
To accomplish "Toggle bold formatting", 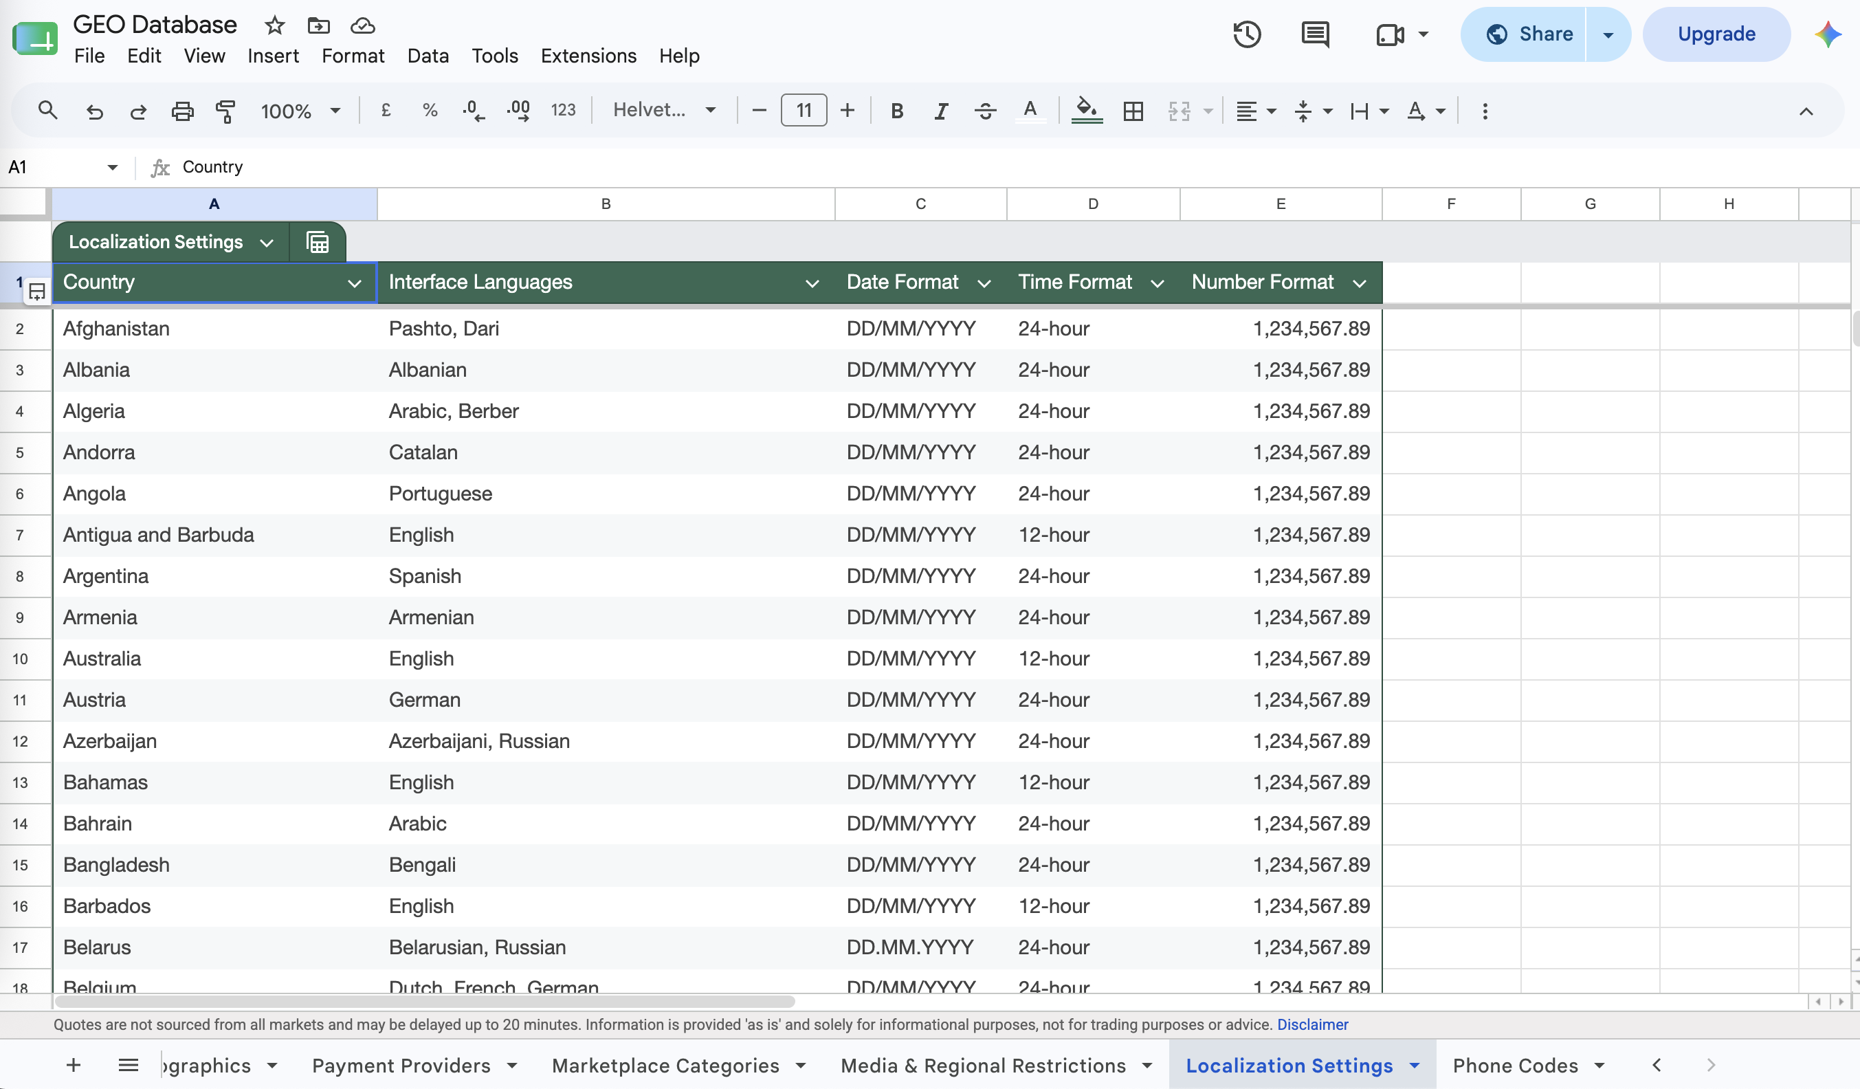I will point(897,111).
